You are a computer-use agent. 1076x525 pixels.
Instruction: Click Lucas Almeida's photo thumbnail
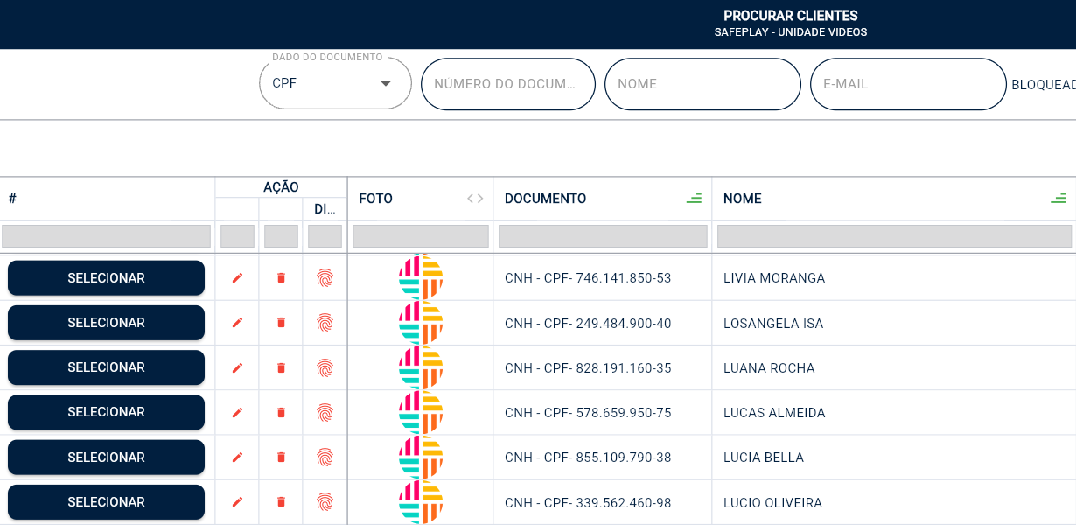[421, 413]
